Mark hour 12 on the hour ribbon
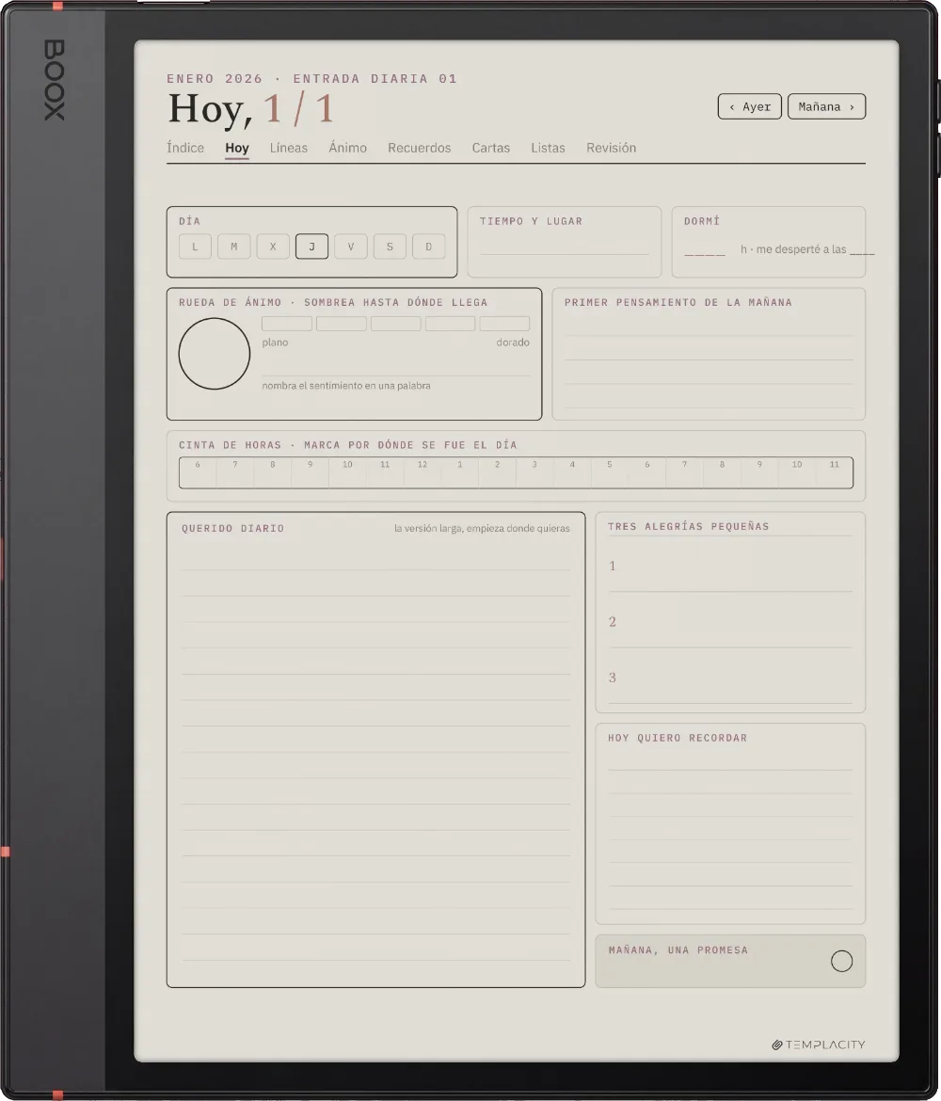The height and width of the screenshot is (1101, 941). (x=423, y=472)
